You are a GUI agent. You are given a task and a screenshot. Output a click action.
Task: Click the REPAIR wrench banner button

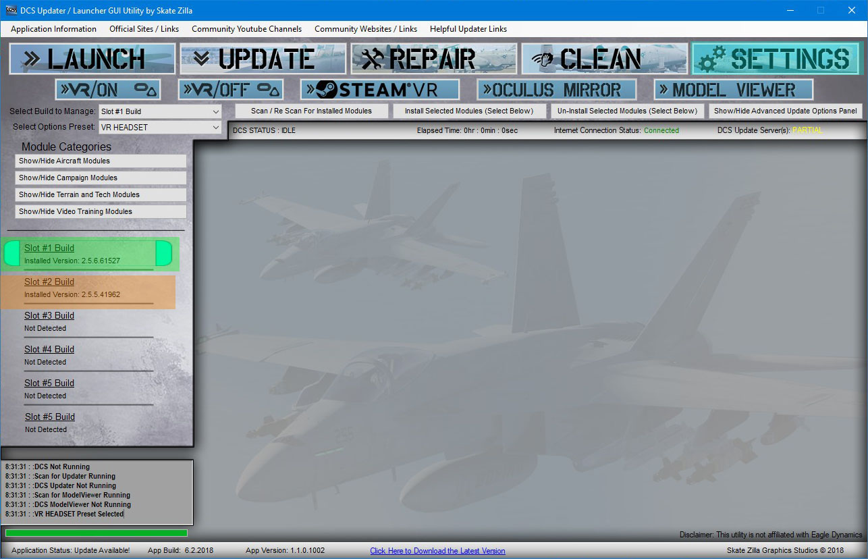pyautogui.click(x=434, y=59)
